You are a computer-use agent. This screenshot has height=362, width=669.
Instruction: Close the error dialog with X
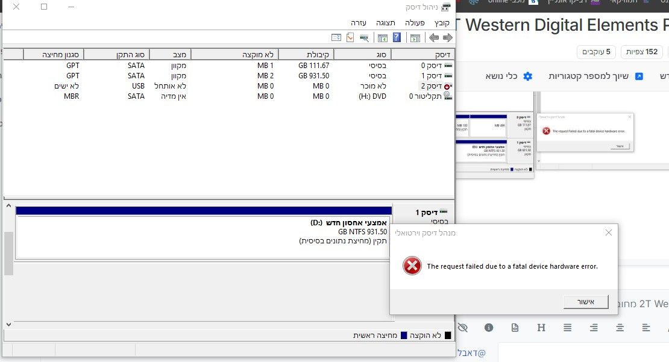coord(608,232)
